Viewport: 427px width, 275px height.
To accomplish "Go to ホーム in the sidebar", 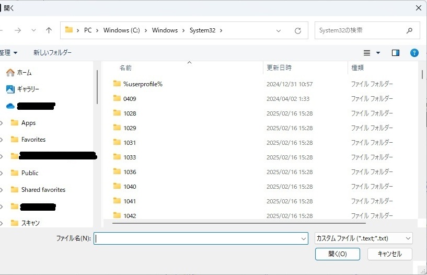I will 24,72.
